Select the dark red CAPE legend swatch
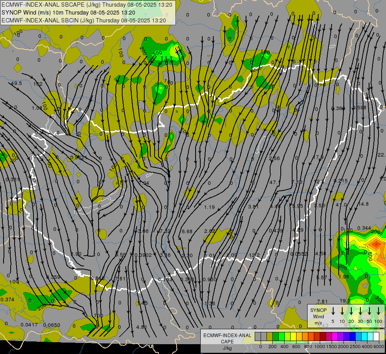 point(323,337)
